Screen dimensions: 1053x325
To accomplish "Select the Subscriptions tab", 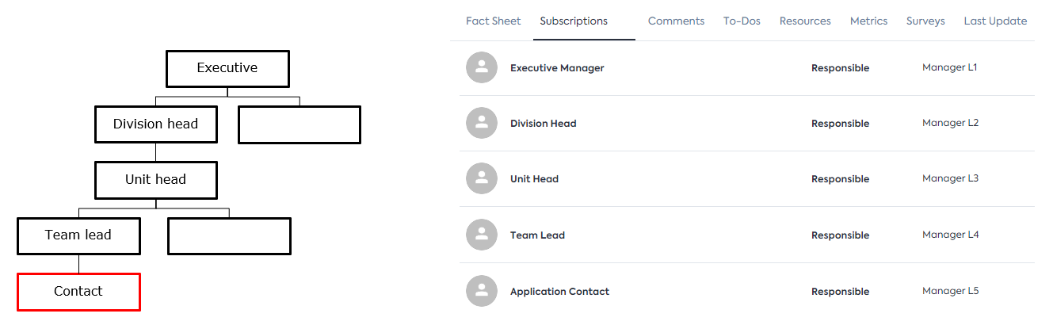I will tap(574, 21).
